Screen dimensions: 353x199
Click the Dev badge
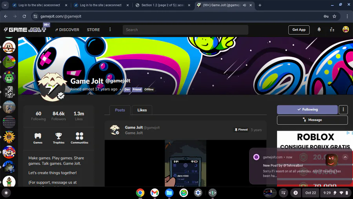[127, 89]
